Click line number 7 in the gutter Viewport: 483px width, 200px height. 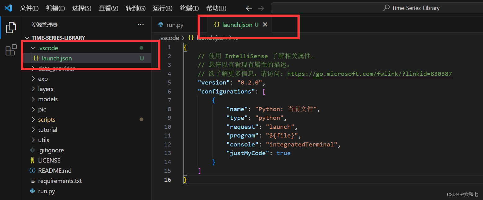[x=169, y=100]
